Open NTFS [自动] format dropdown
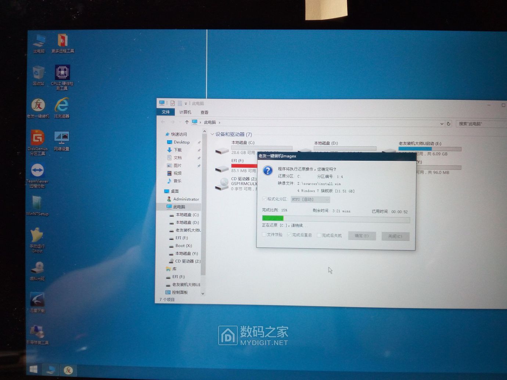Image resolution: width=507 pixels, height=380 pixels. click(x=310, y=199)
